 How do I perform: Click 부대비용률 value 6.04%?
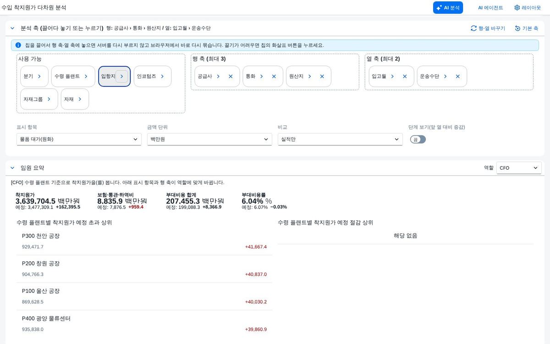[x=253, y=201]
